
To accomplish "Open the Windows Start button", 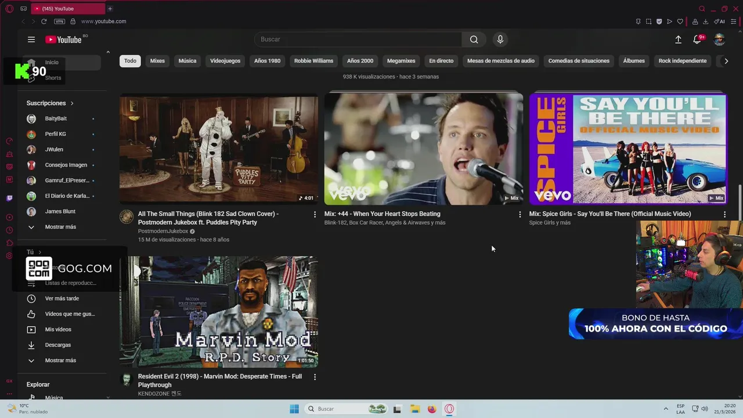I will (294, 409).
